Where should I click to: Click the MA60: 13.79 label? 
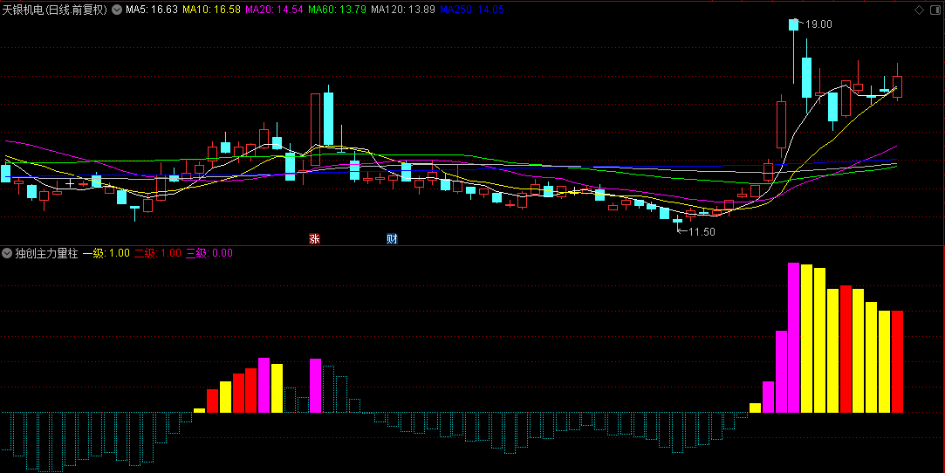click(337, 10)
